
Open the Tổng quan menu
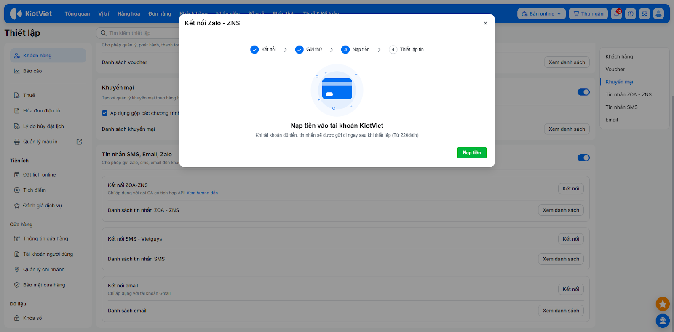coord(77,14)
